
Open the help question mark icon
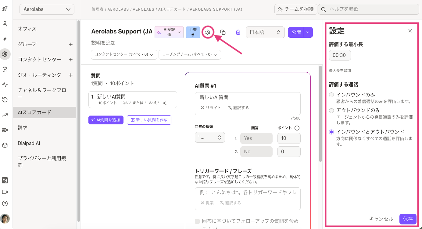pyautogui.click(x=5, y=203)
